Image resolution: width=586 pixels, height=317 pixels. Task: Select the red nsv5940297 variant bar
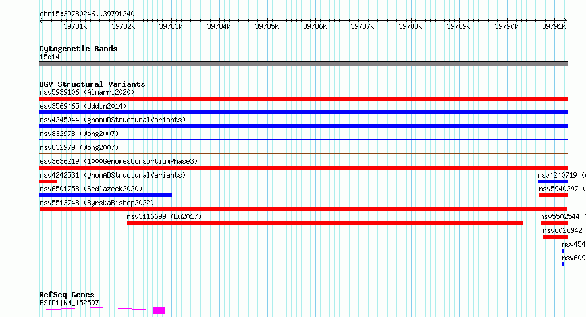[554, 195]
